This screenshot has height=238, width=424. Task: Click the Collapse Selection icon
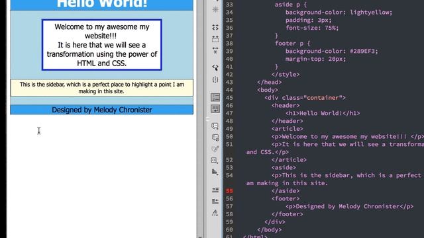point(215,39)
